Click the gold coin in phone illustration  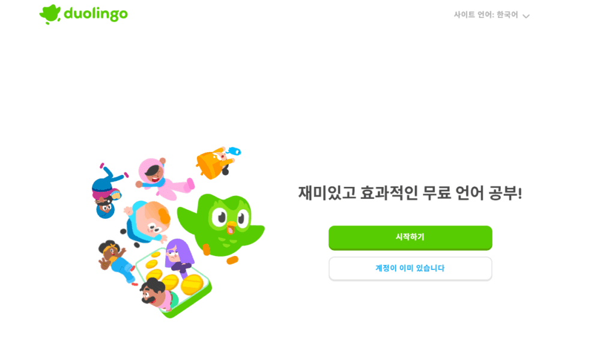192,284
